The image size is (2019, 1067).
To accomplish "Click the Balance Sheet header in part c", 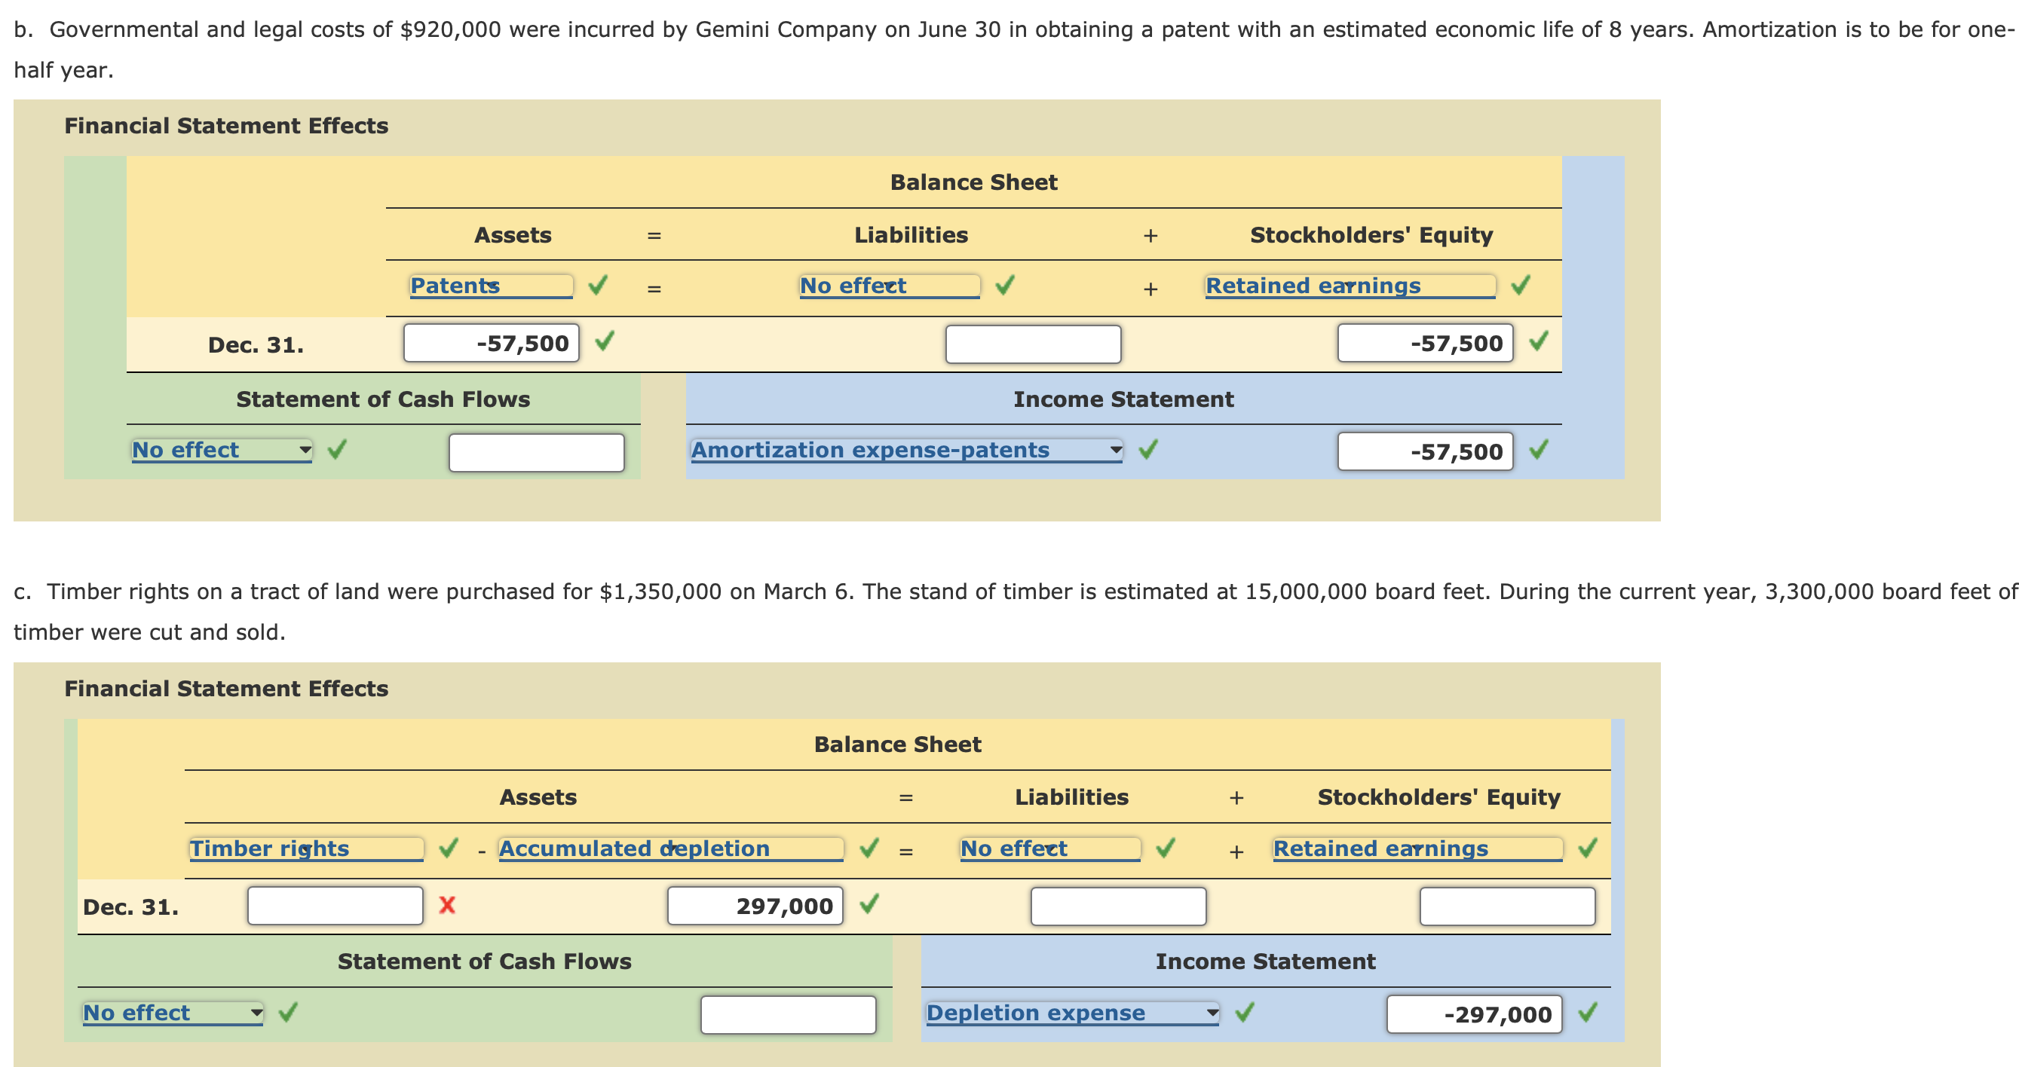I will [x=896, y=745].
